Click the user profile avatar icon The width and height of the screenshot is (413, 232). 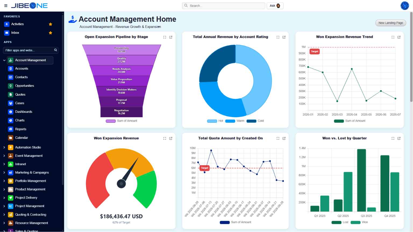[405, 6]
